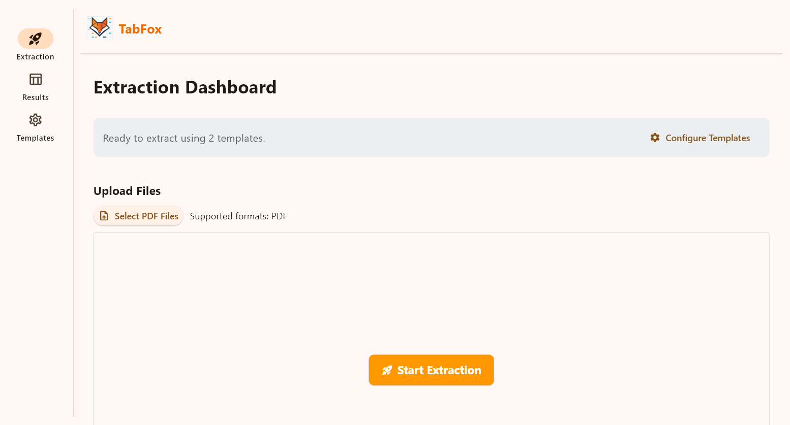Click the upload icon on Select PDF Files
This screenshot has width=790, height=425.
(x=104, y=215)
